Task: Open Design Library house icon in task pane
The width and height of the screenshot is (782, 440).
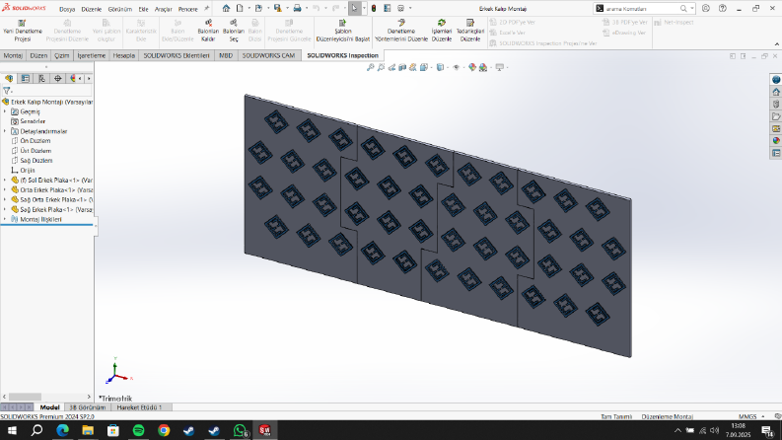Action: pos(776,92)
